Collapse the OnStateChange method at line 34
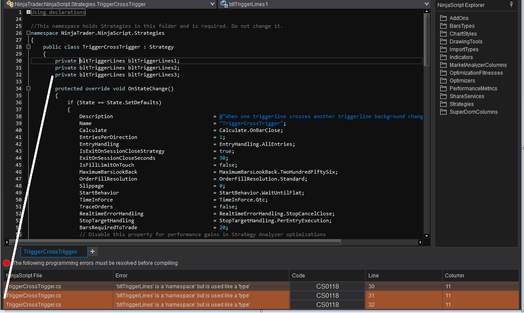 pos(28,89)
